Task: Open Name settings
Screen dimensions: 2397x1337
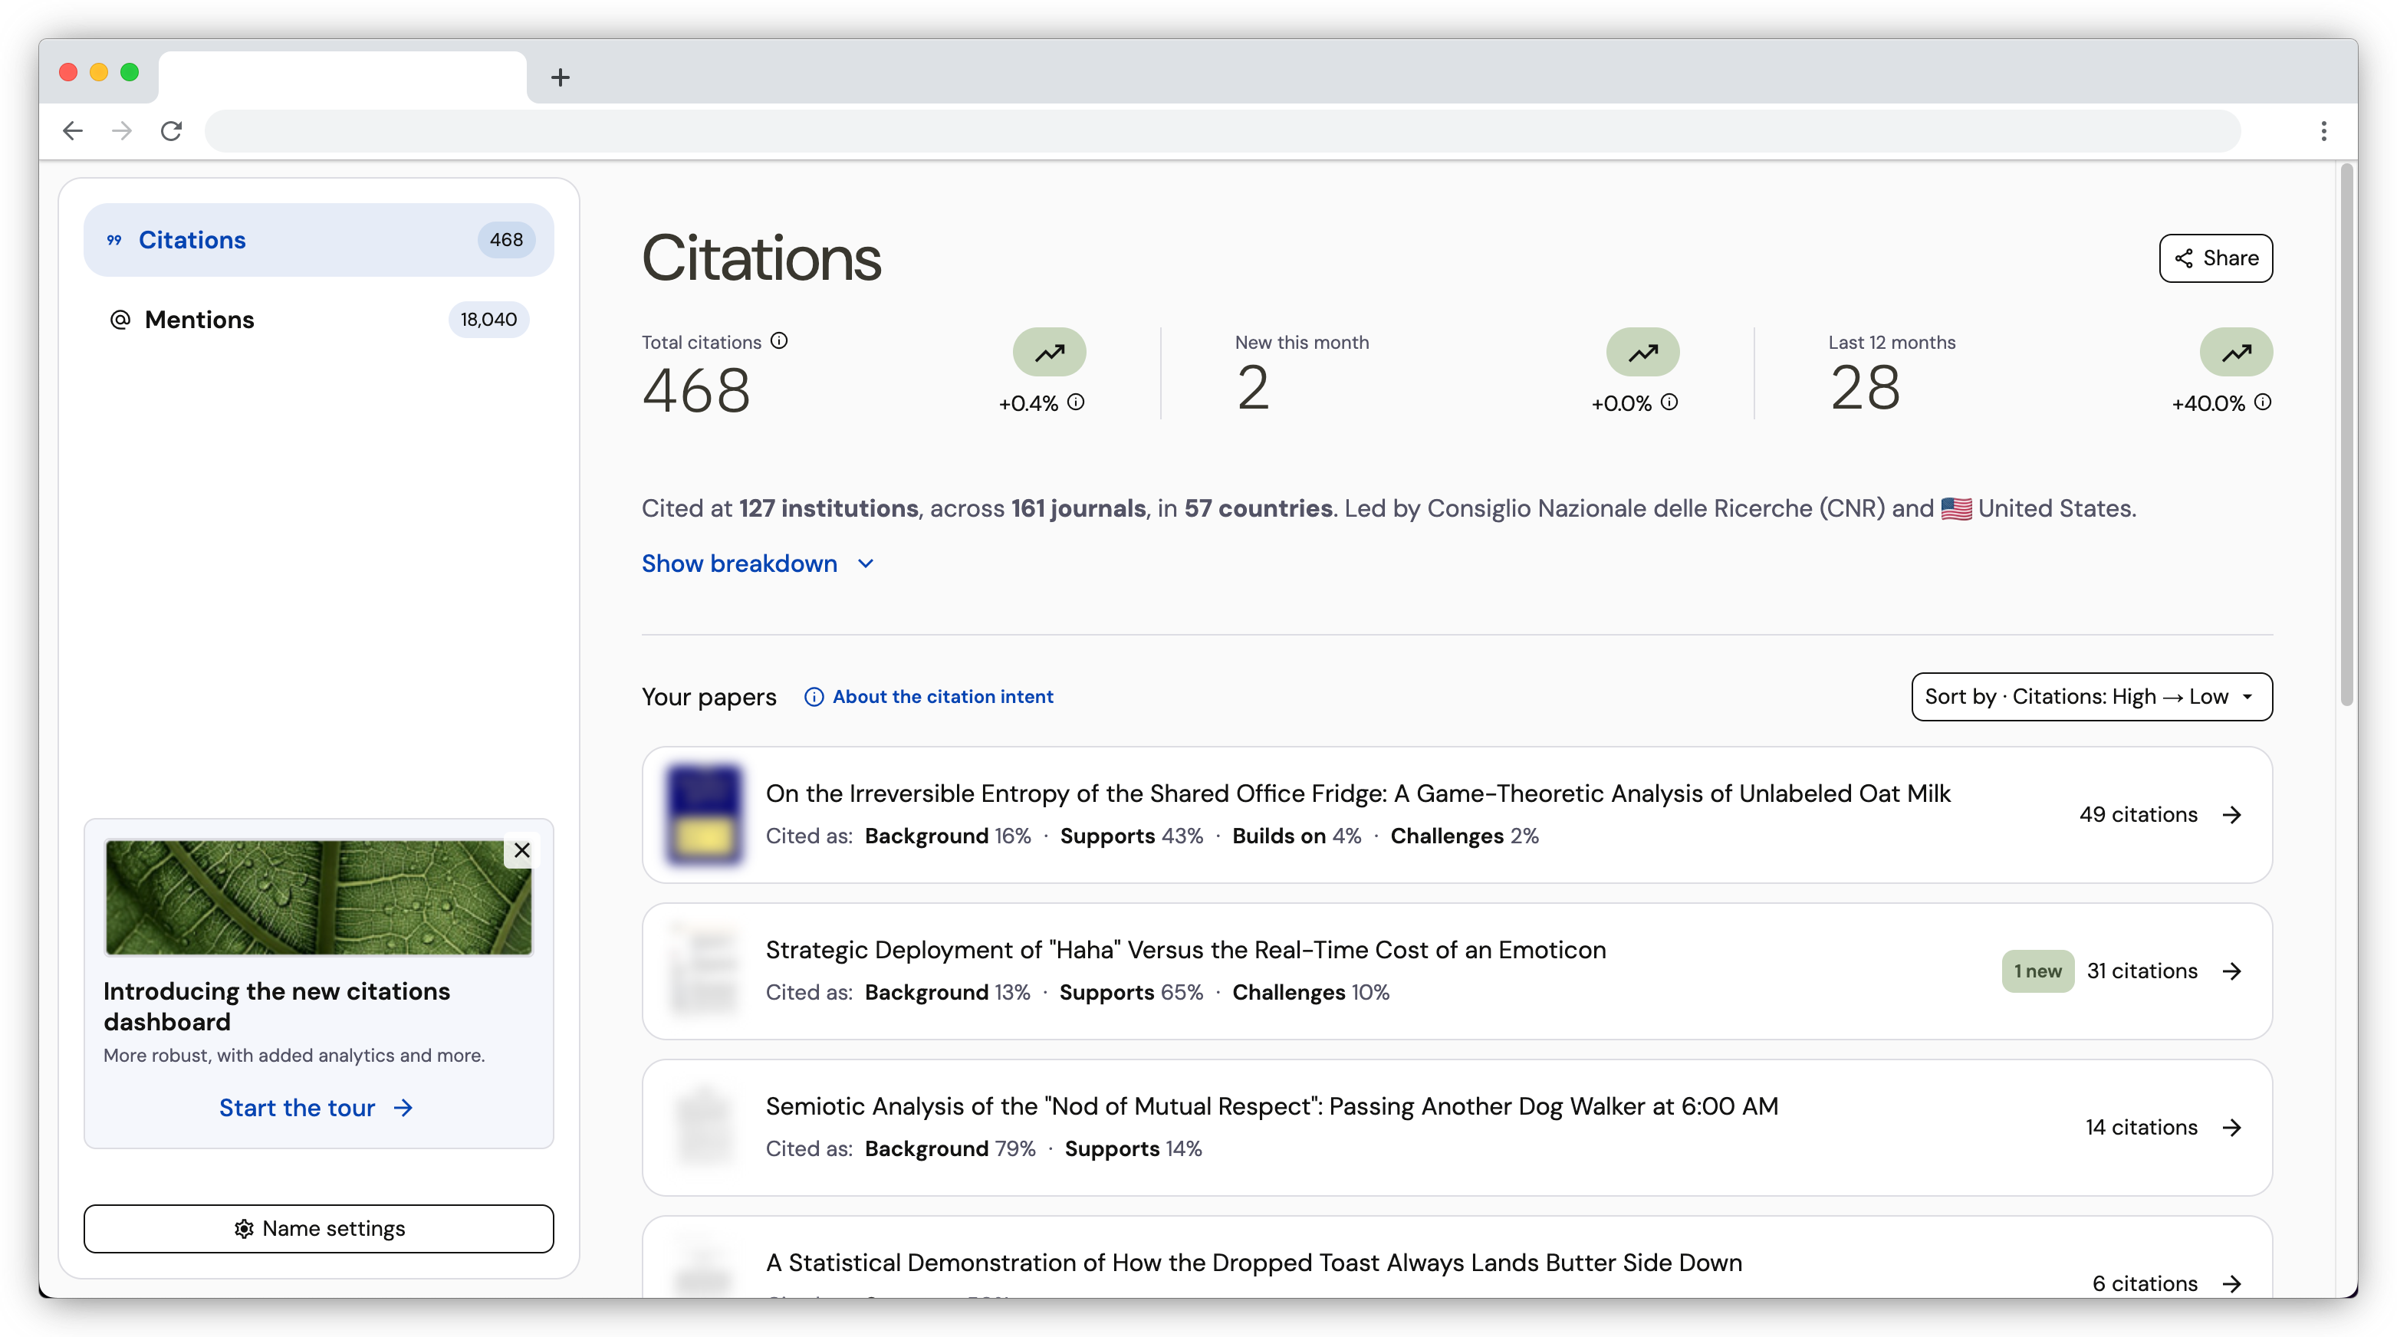Action: [319, 1229]
